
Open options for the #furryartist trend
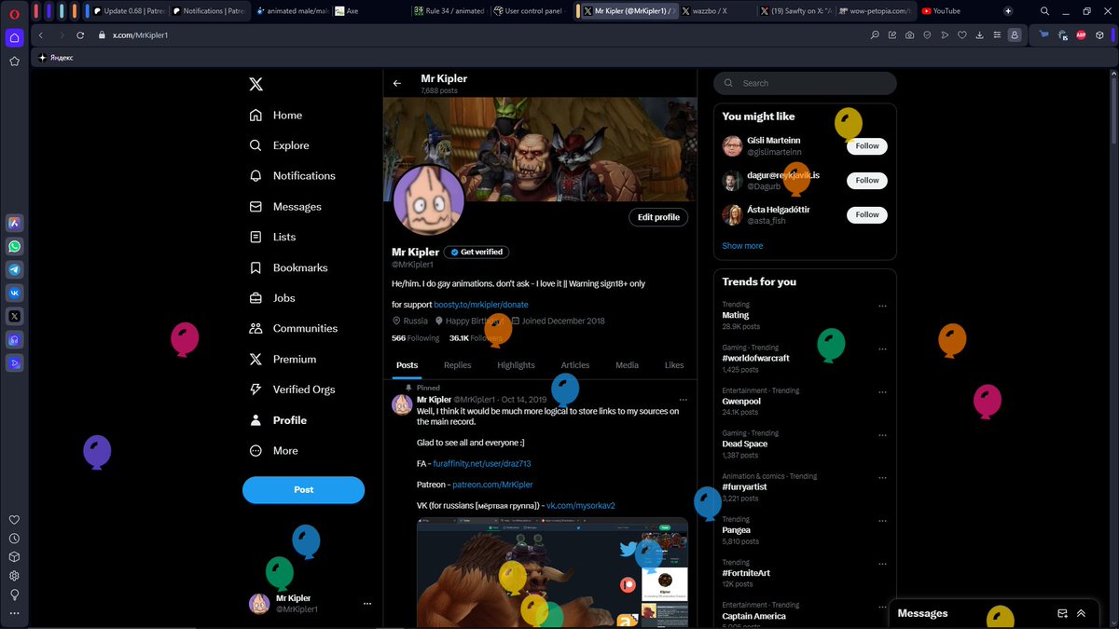[882, 477]
